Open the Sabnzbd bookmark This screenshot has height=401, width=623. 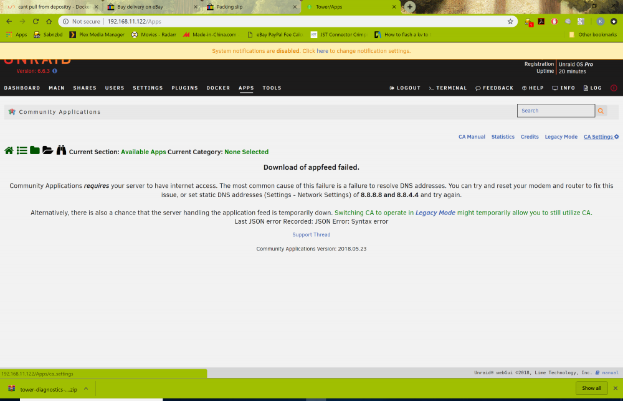pos(48,35)
